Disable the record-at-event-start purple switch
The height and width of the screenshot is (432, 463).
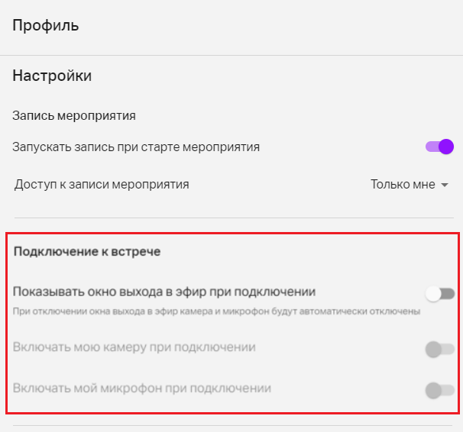439,147
